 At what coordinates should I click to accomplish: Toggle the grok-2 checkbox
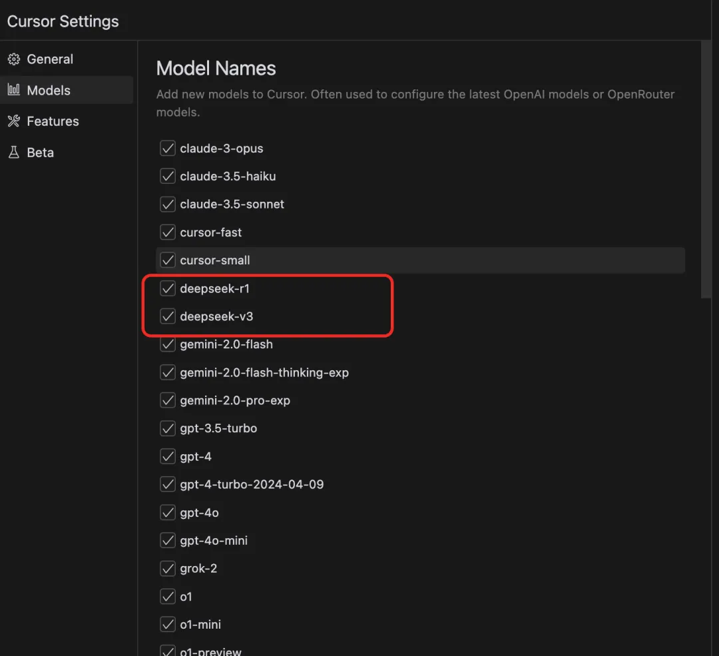click(x=168, y=568)
